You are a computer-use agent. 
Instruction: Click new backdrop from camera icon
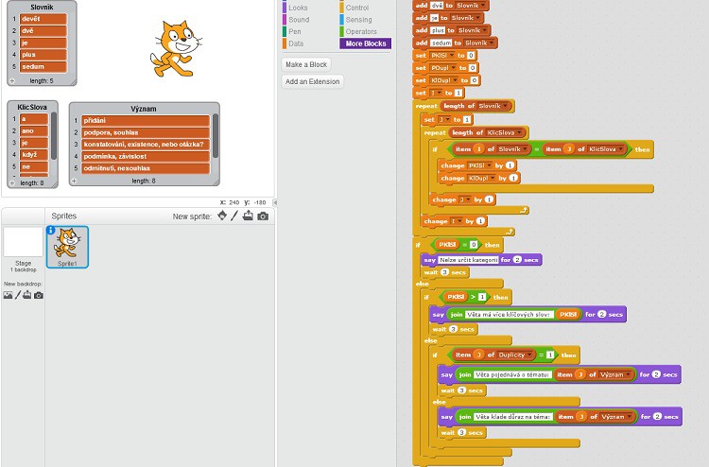tap(39, 295)
